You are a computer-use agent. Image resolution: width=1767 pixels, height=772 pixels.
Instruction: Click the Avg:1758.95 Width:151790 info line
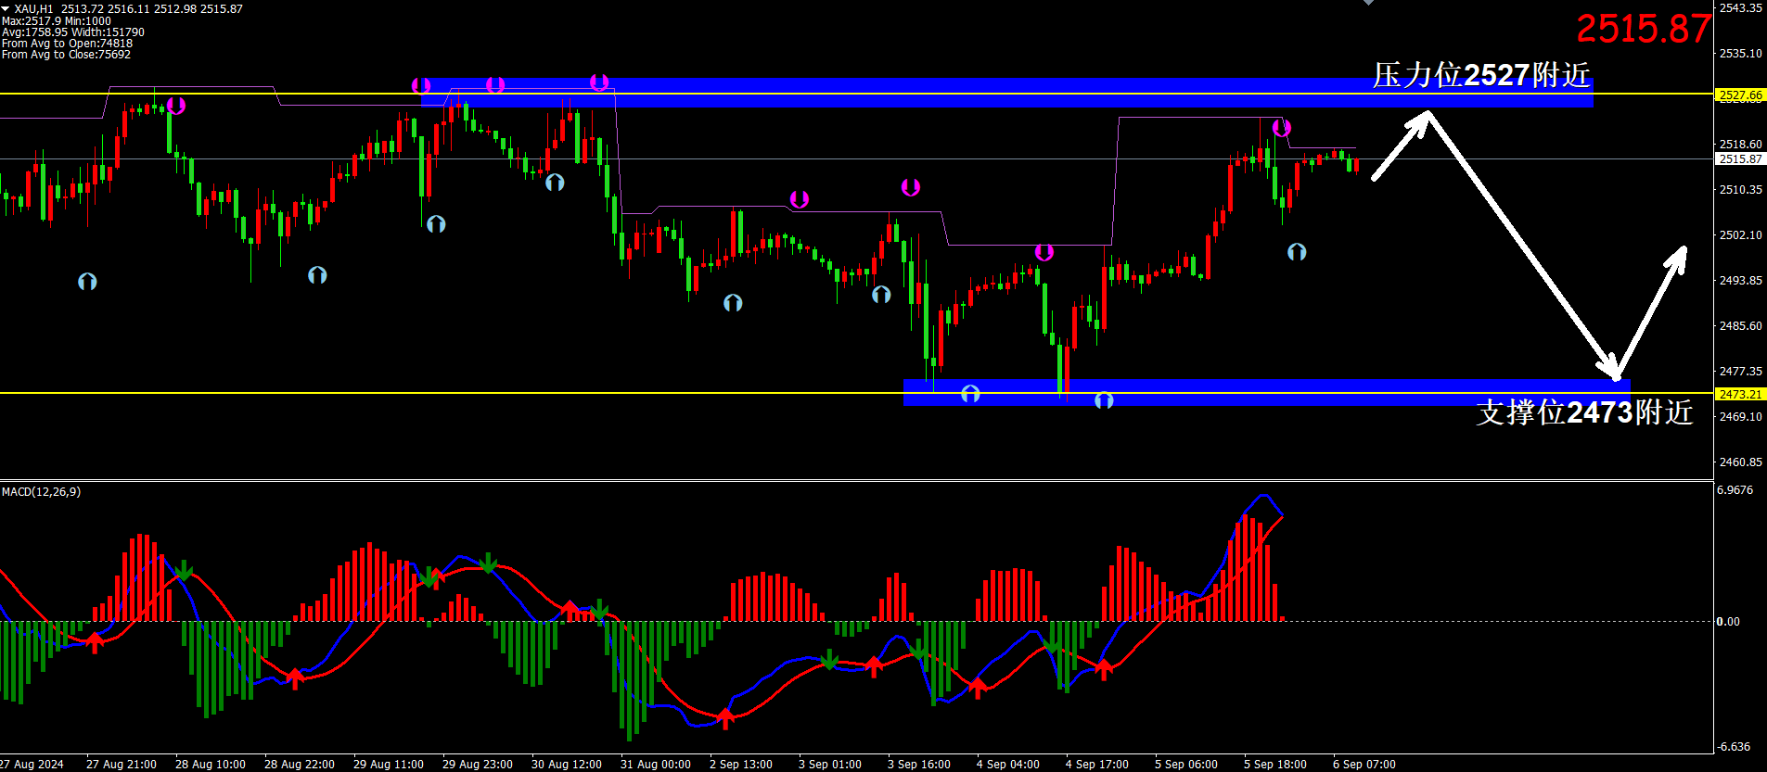pos(73,32)
